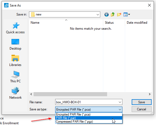
Task: Click the Save button
Action: pos(142,102)
